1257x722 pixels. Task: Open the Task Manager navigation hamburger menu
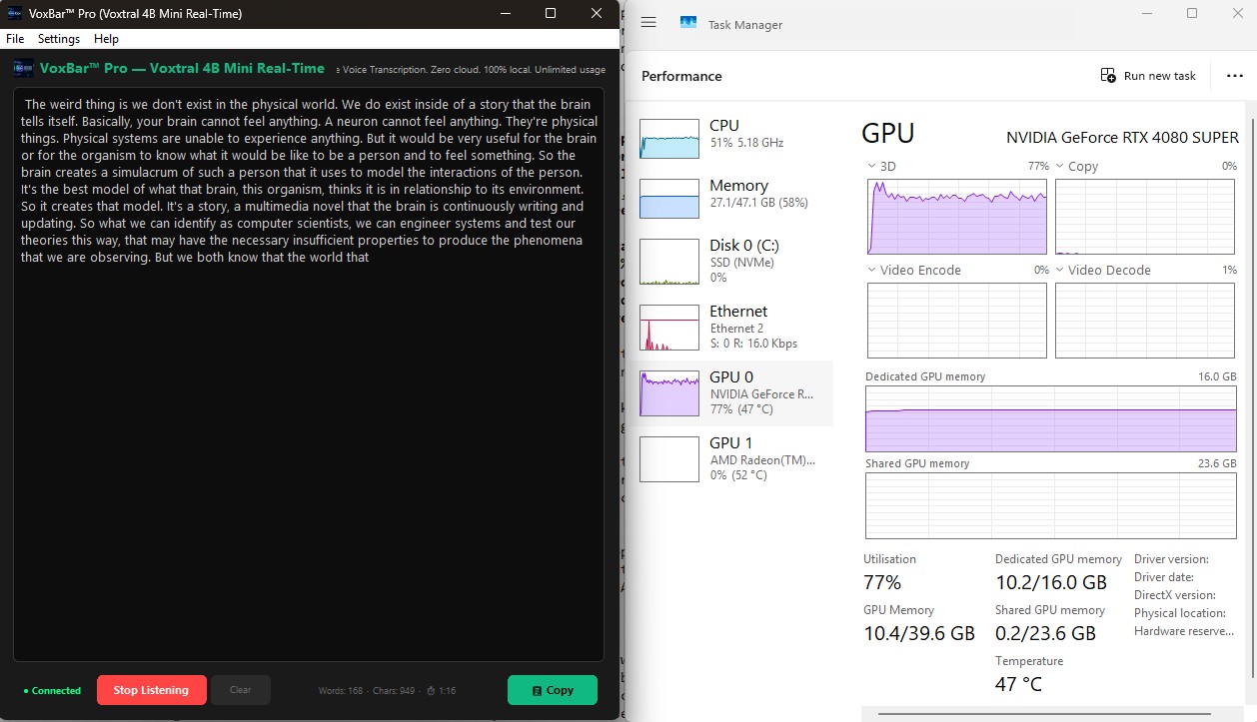(x=648, y=22)
